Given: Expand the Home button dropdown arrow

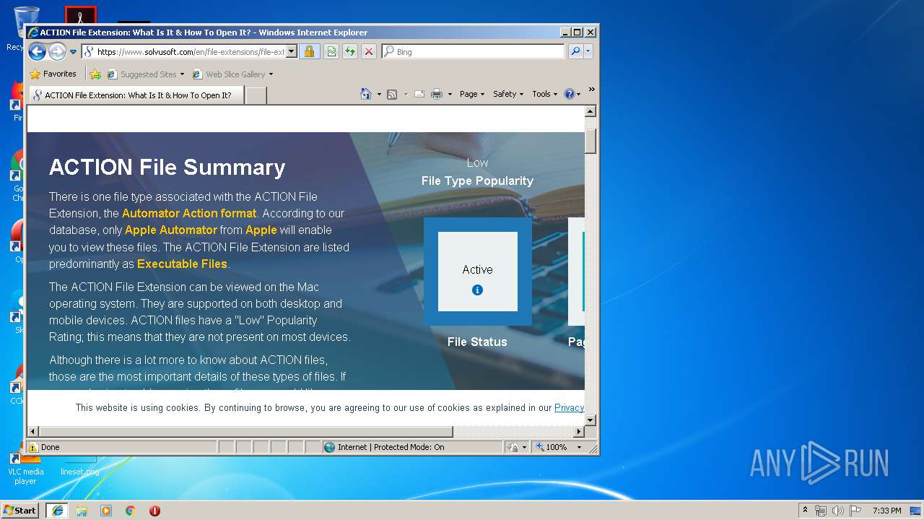Looking at the screenshot, I should (379, 94).
